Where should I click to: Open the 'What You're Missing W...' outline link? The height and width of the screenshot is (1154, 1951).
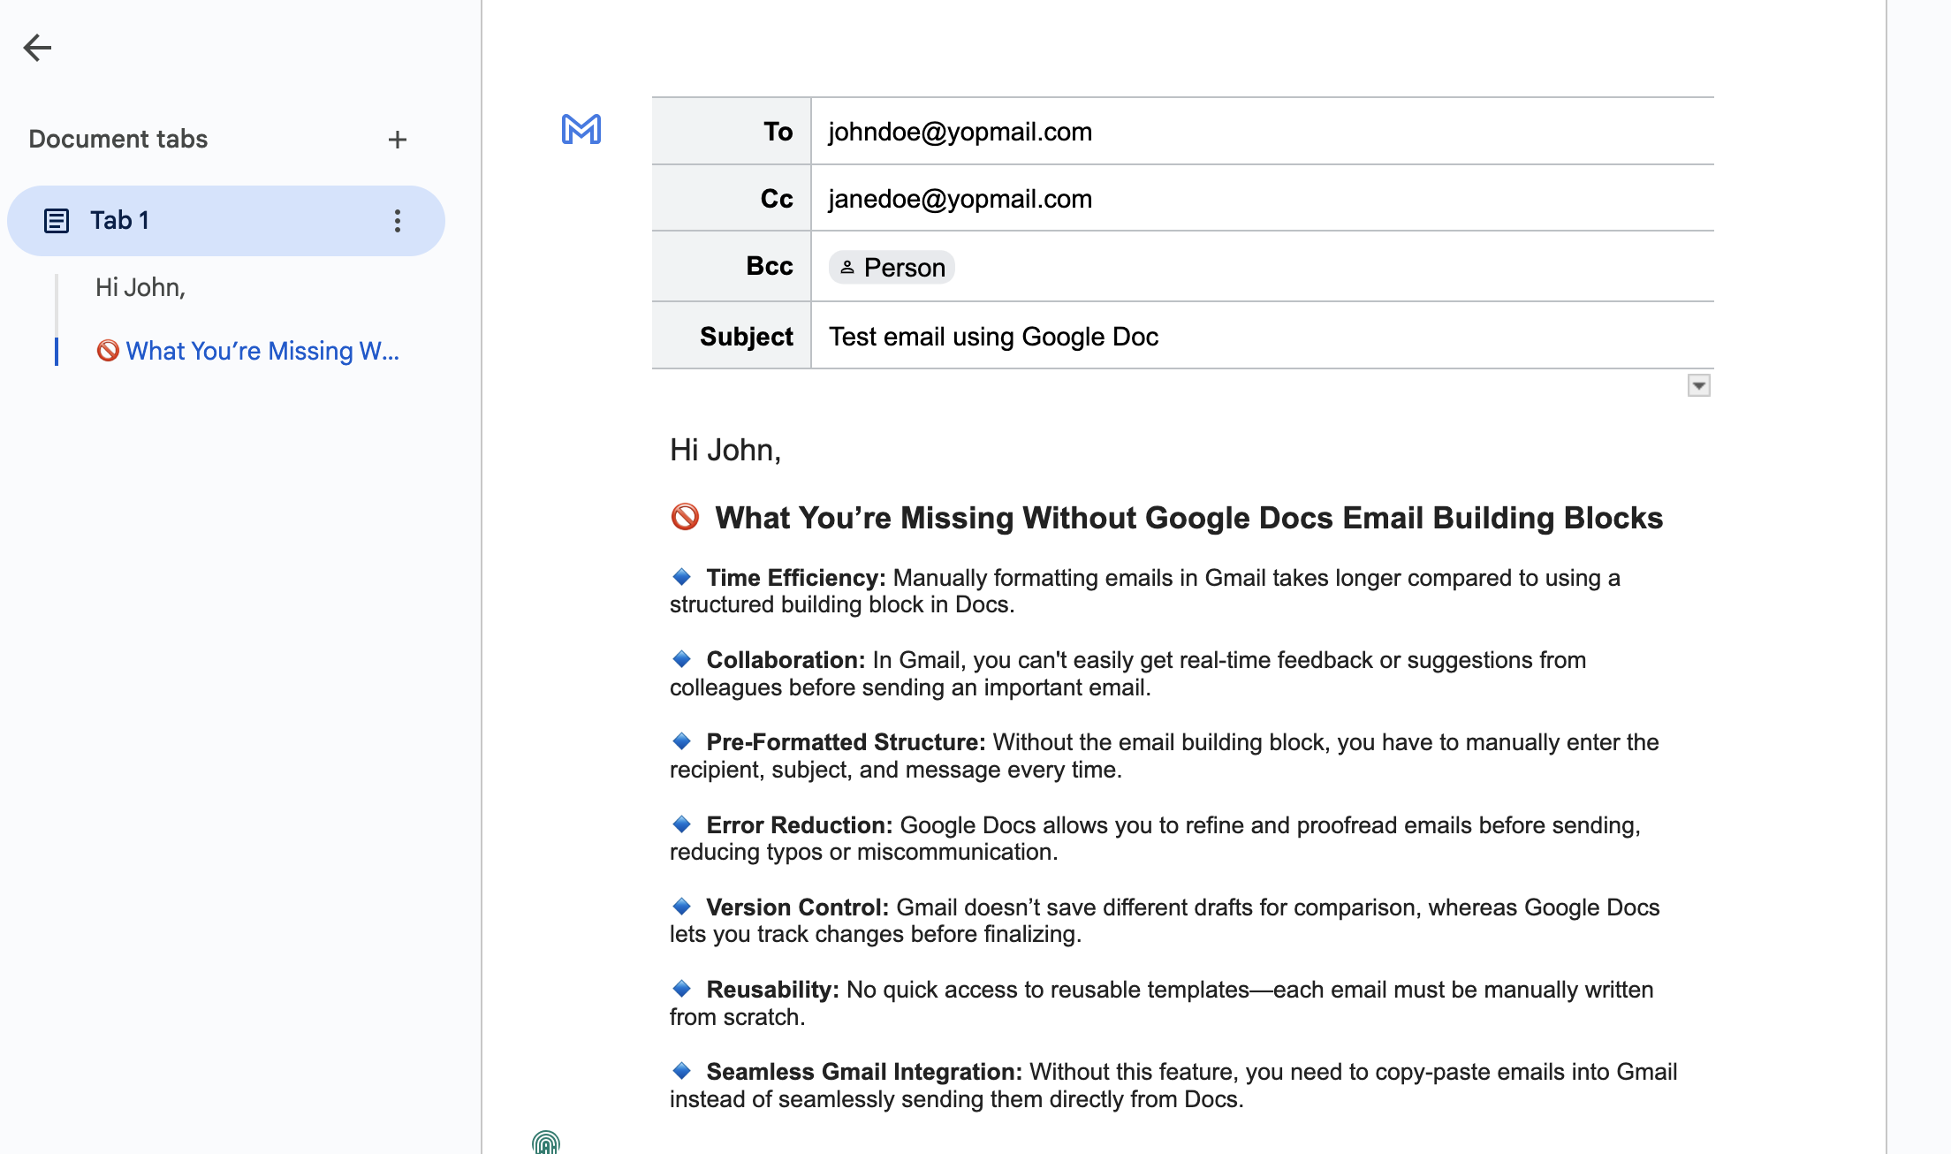[262, 351]
